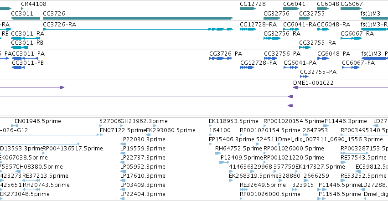Click the CG32755-PA protein label
388x201 pixels.
(318, 72)
